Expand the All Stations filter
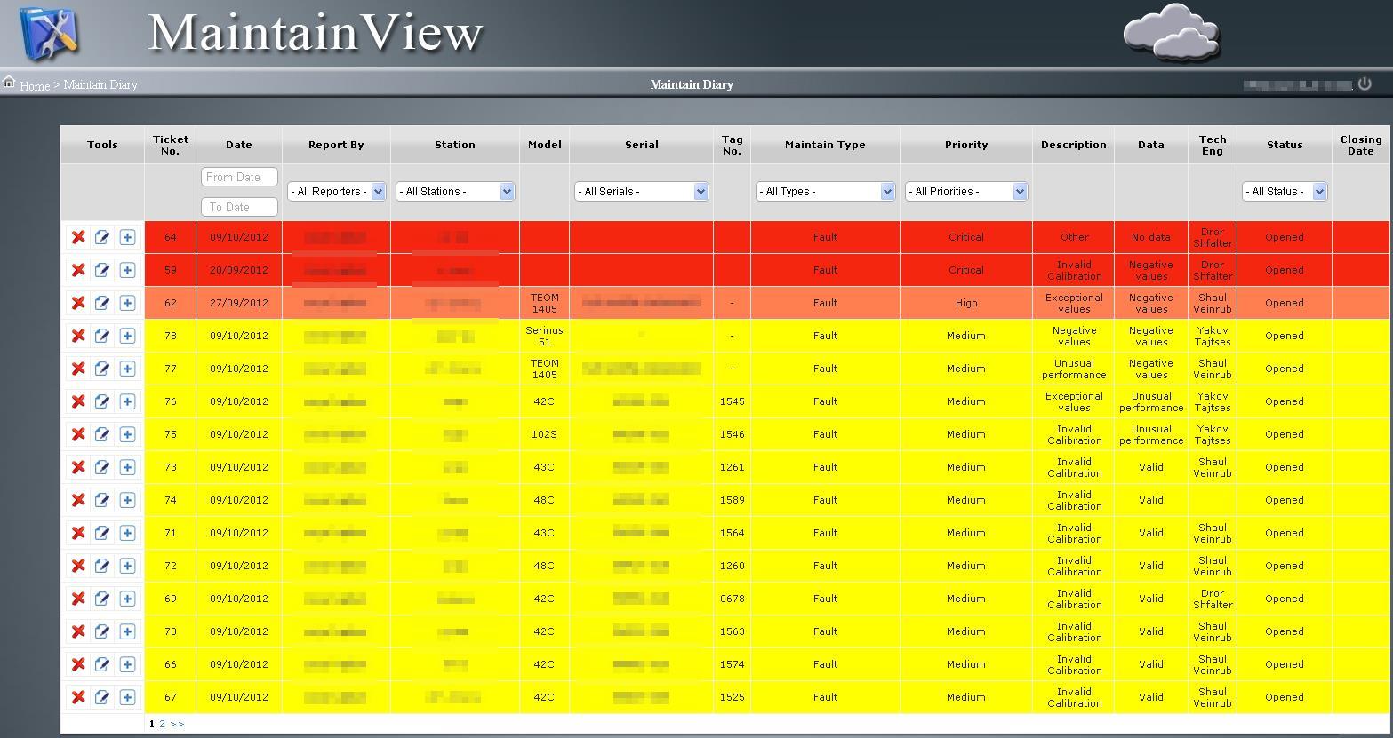This screenshot has height=738, width=1393. 454,191
